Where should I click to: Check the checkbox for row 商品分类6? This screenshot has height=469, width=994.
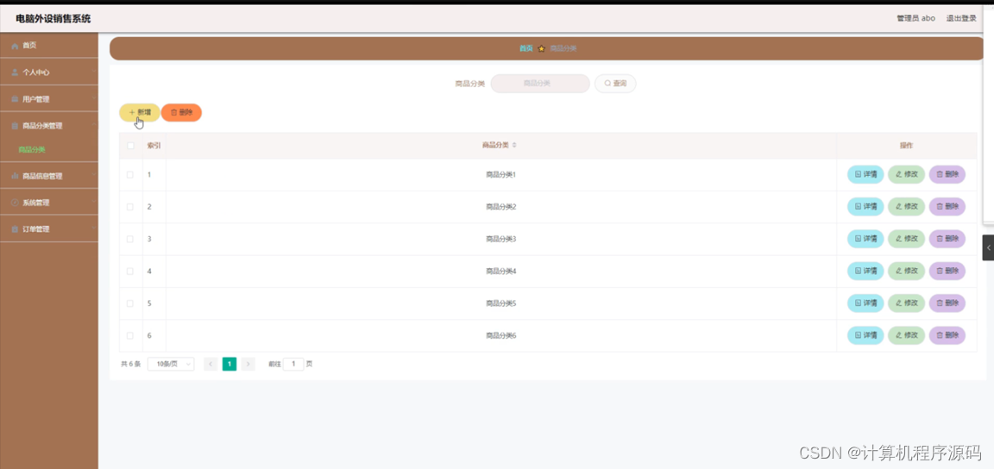pyautogui.click(x=130, y=335)
